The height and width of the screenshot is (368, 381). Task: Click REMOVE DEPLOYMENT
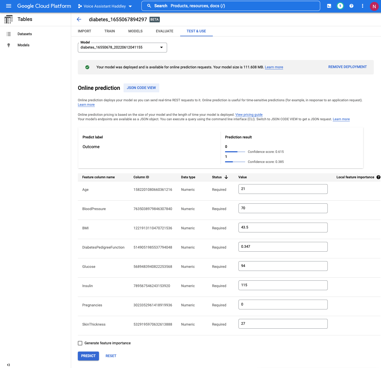347,67
